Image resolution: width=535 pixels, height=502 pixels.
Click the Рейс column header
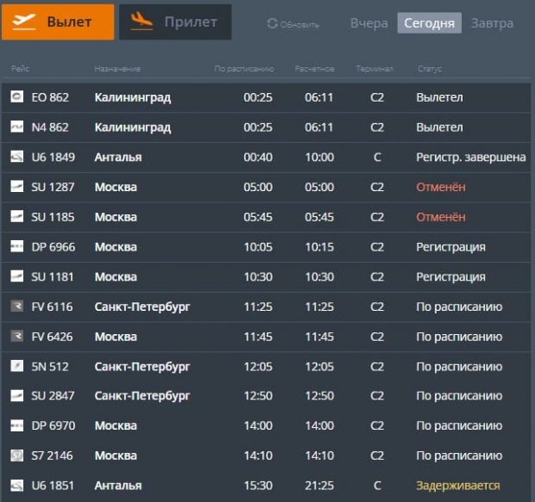(x=20, y=69)
